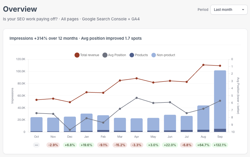The width and height of the screenshot is (250, 157).
Task: Click the dash badge under Oct
Action: 37,145
